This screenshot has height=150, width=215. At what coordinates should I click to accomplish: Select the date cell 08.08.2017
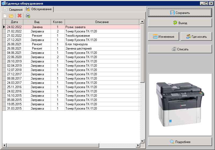(x=14, y=78)
